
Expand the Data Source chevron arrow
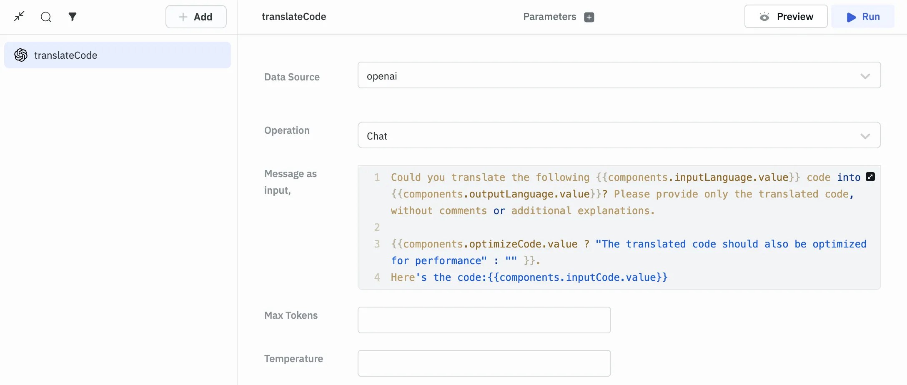click(865, 76)
